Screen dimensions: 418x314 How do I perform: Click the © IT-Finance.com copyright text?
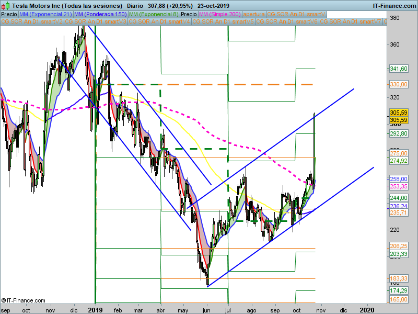point(23,300)
